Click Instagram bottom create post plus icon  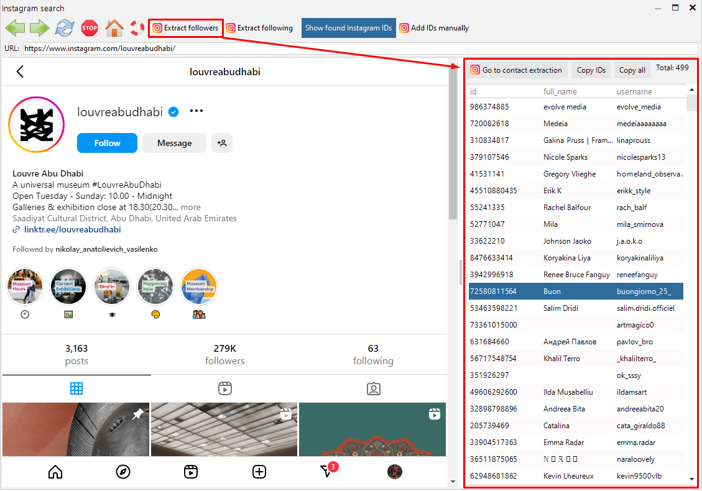pyautogui.click(x=259, y=472)
